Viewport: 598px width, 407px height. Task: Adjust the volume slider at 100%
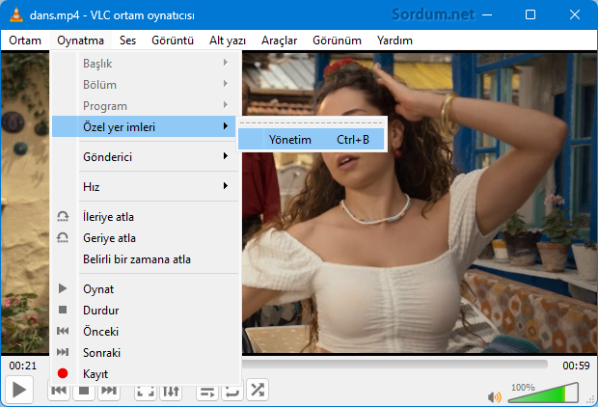pyautogui.click(x=543, y=393)
